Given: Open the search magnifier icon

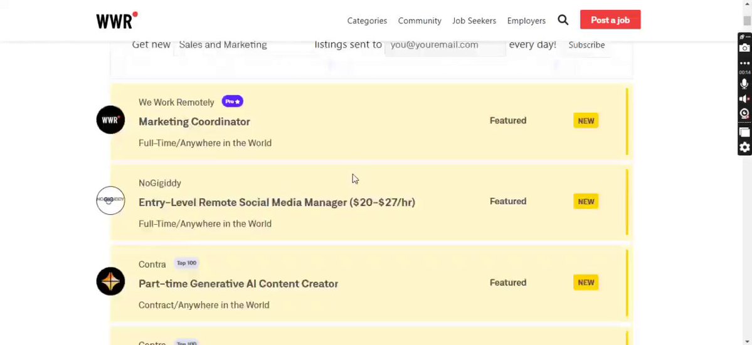Looking at the screenshot, I should pos(563,20).
